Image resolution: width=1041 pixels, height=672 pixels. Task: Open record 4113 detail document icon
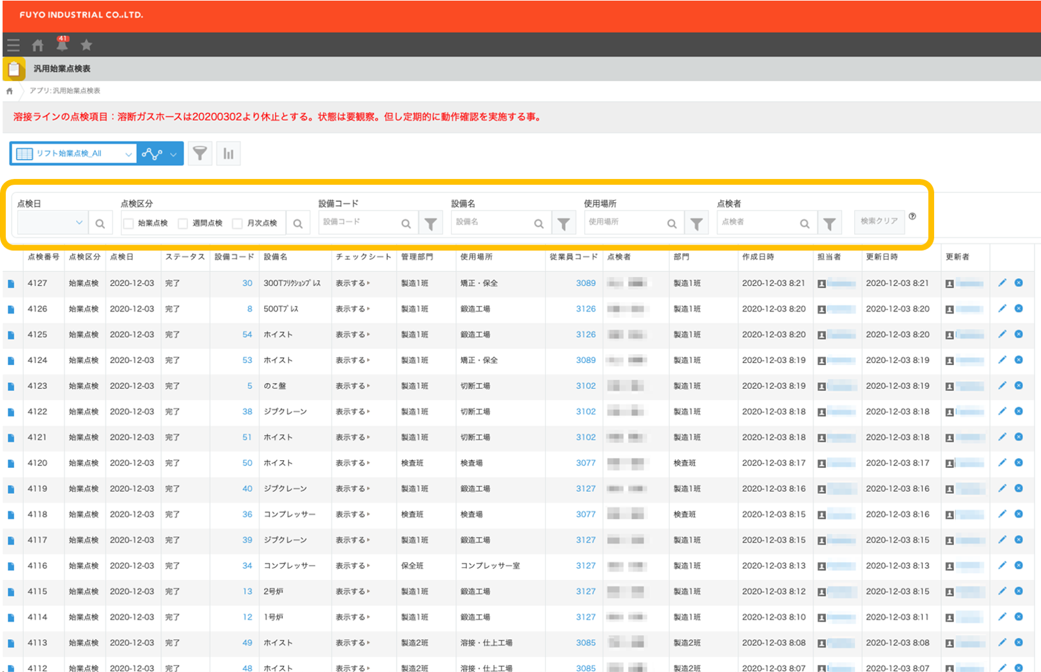(11, 644)
